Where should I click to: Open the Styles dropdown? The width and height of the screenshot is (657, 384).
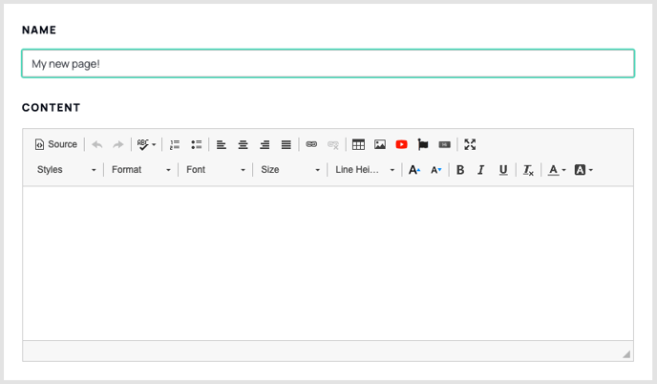tap(66, 170)
